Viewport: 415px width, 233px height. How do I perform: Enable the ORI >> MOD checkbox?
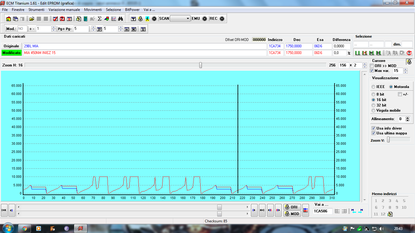click(x=372, y=66)
